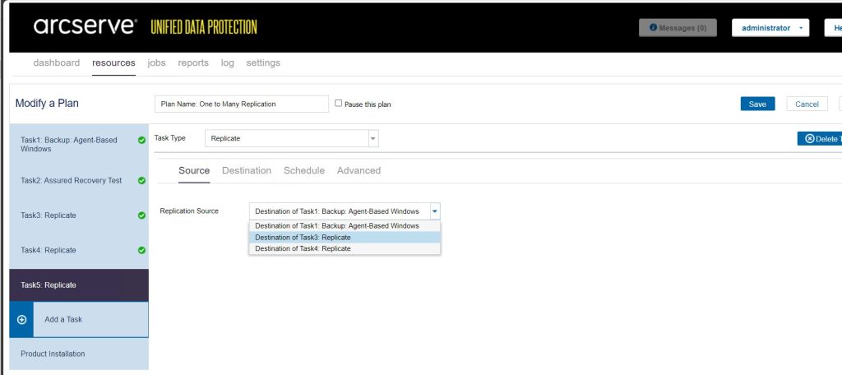Click the Replication Source label
The image size is (842, 375).
click(189, 211)
